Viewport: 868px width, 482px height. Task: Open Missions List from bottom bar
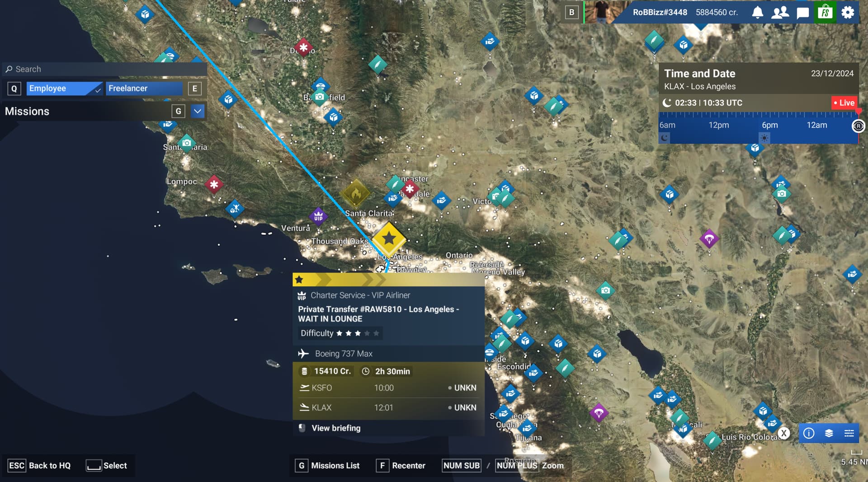coord(327,466)
